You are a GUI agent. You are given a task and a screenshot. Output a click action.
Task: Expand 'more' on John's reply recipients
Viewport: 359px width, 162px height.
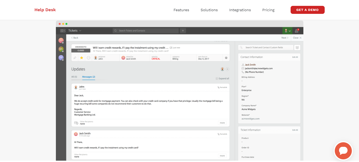(x=222, y=123)
